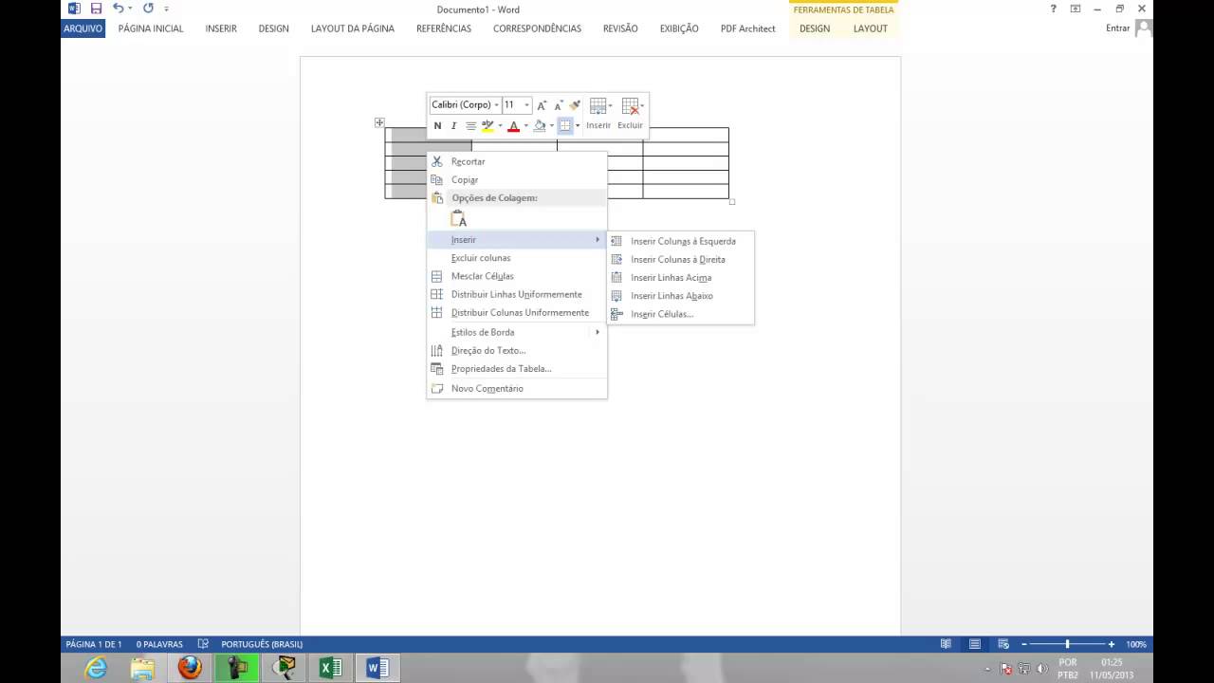Toggle bold formatting (N)

[437, 125]
